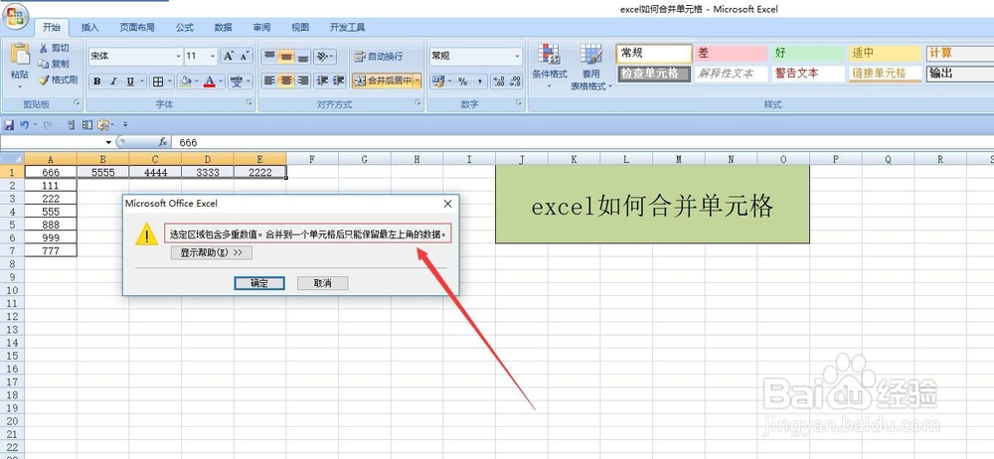Apply the red font color

[x=209, y=81]
